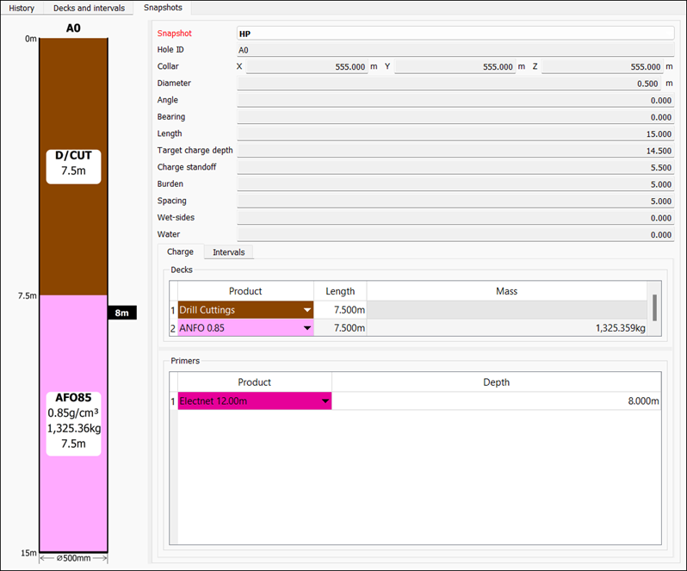This screenshot has height=571, width=687.
Task: Click the AFO85 deck label in diagram
Action: point(74,424)
